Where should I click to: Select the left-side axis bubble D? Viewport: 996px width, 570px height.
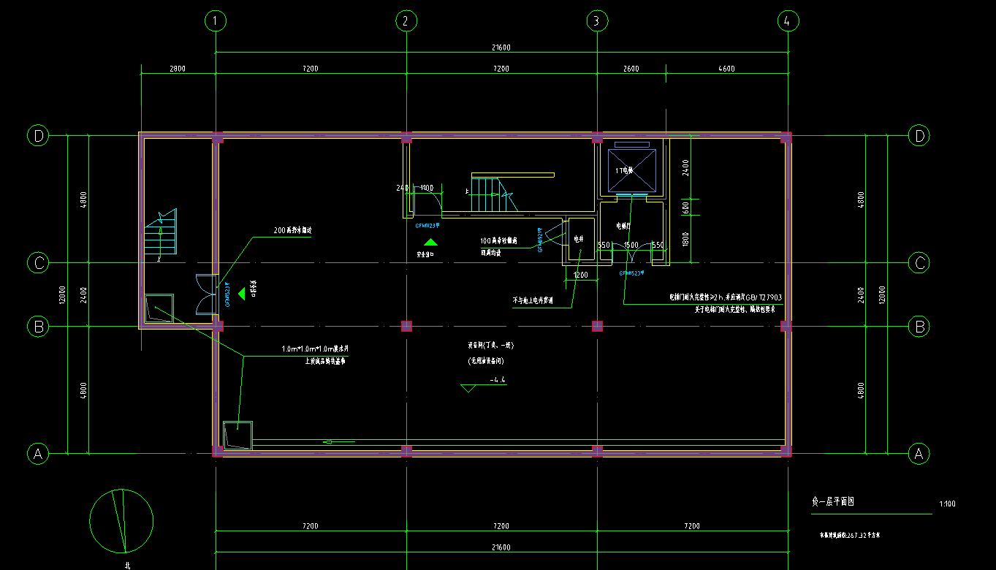(38, 135)
